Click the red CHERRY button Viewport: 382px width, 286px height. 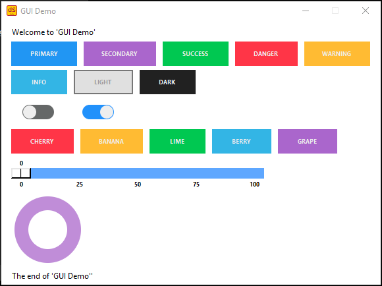click(x=42, y=142)
